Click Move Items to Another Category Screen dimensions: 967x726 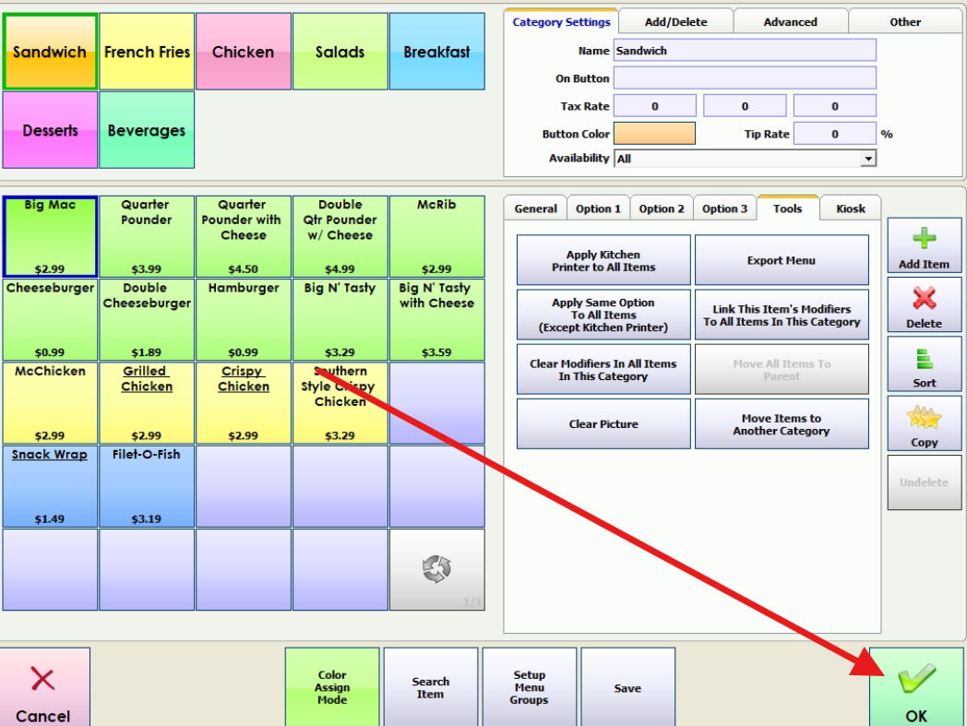point(782,423)
